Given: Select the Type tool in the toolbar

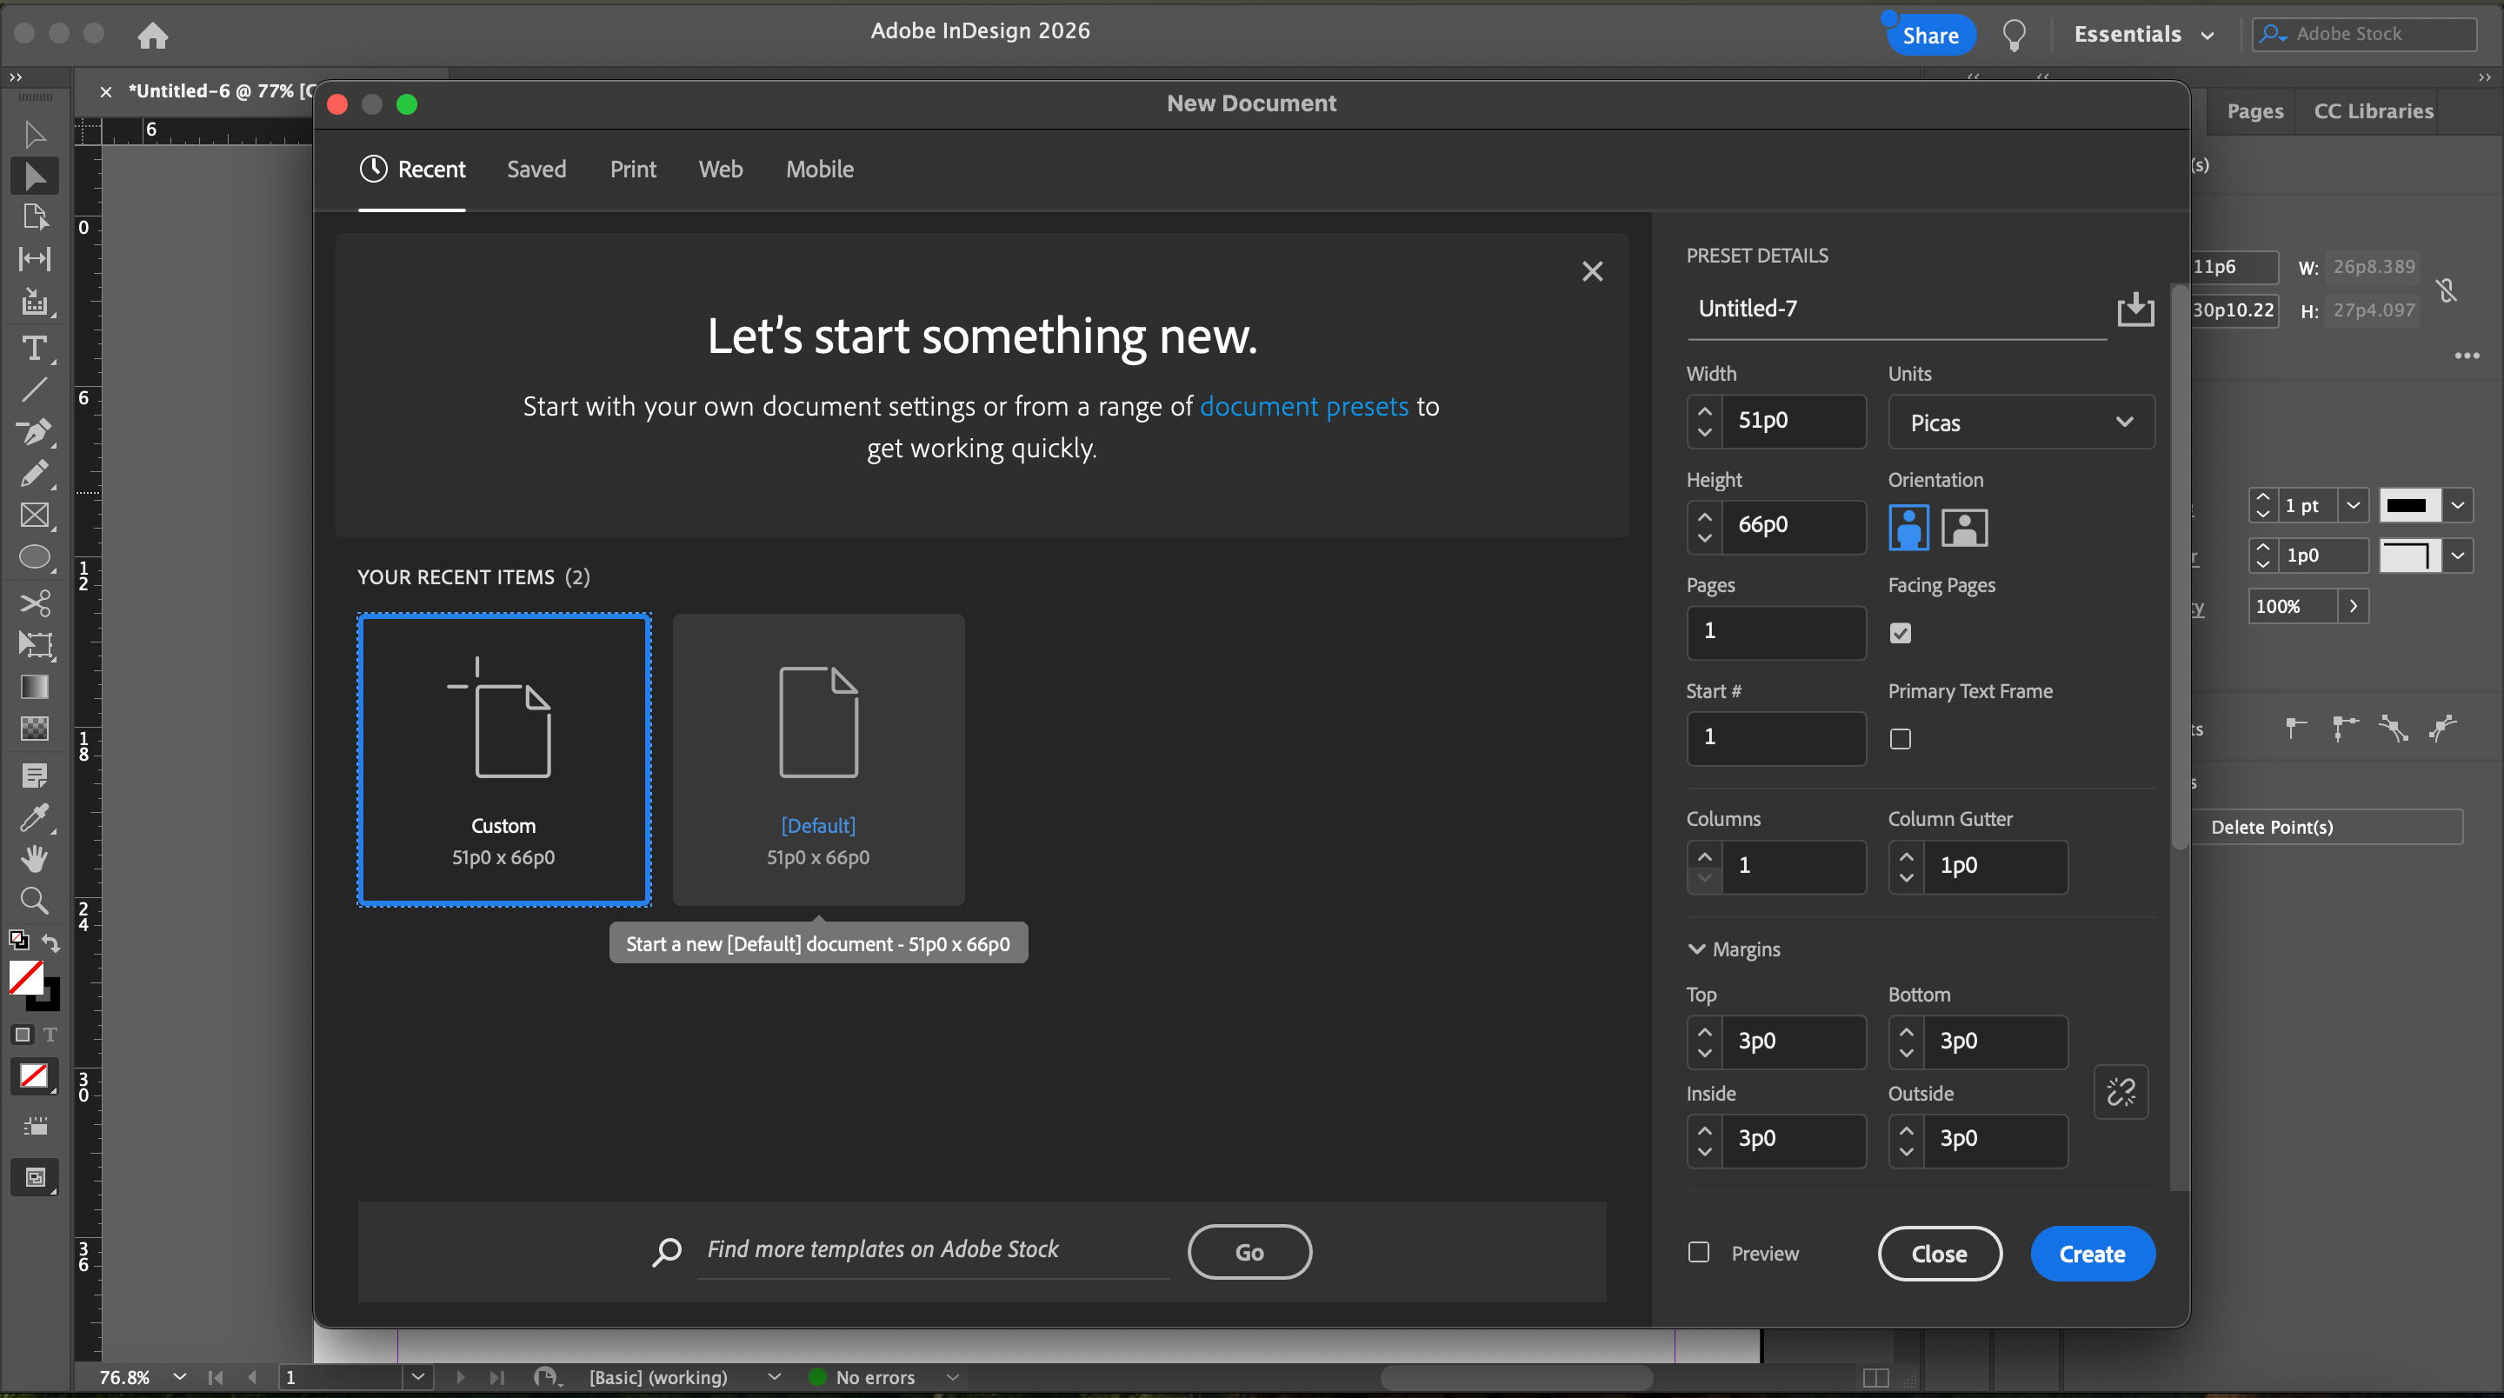Looking at the screenshot, I should click(34, 347).
